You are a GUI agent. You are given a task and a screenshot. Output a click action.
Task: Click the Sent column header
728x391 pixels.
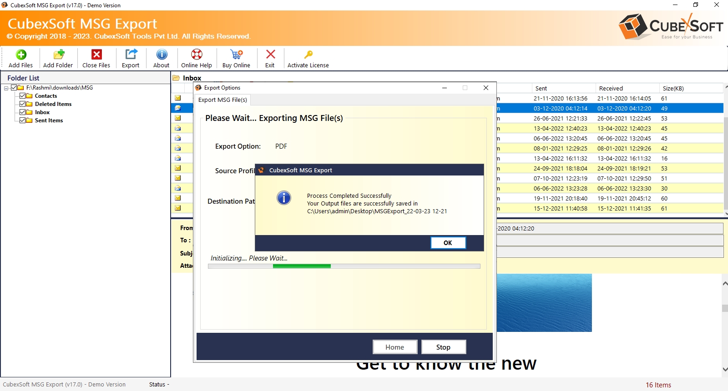point(564,88)
